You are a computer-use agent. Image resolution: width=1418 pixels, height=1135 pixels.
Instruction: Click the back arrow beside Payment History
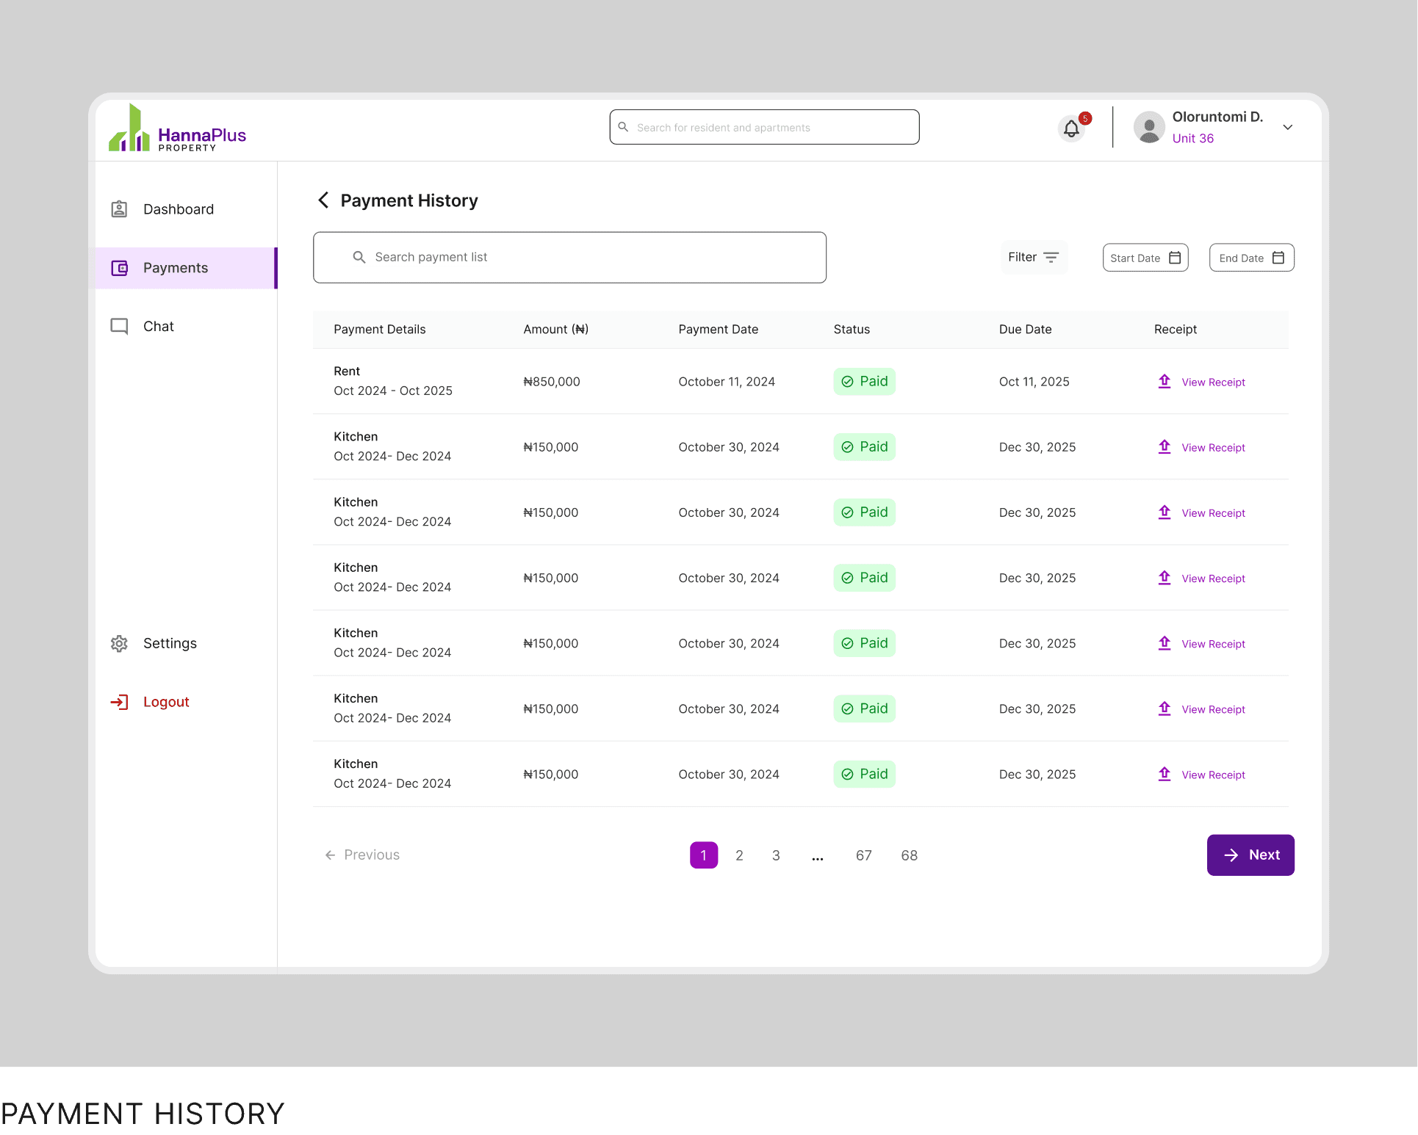click(323, 200)
